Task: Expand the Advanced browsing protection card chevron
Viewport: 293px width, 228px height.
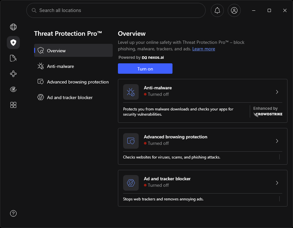Action: point(277,141)
